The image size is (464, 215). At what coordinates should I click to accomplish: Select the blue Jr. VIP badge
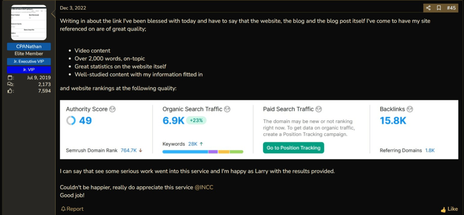[x=30, y=69]
